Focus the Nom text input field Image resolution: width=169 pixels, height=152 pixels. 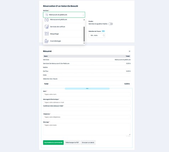pos(87,94)
